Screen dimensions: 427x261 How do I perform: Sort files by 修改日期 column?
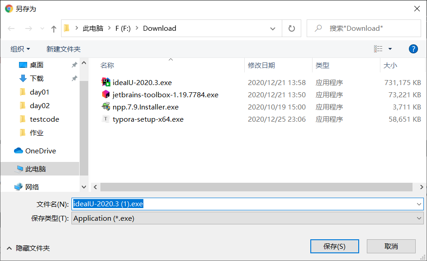coord(261,66)
